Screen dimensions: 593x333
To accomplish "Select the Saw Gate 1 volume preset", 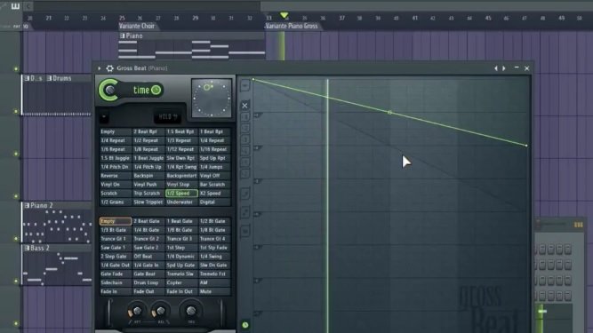I will 116,248.
